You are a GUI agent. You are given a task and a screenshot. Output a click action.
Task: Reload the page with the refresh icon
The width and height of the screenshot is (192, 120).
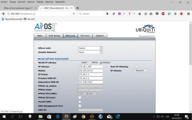pos(74,14)
